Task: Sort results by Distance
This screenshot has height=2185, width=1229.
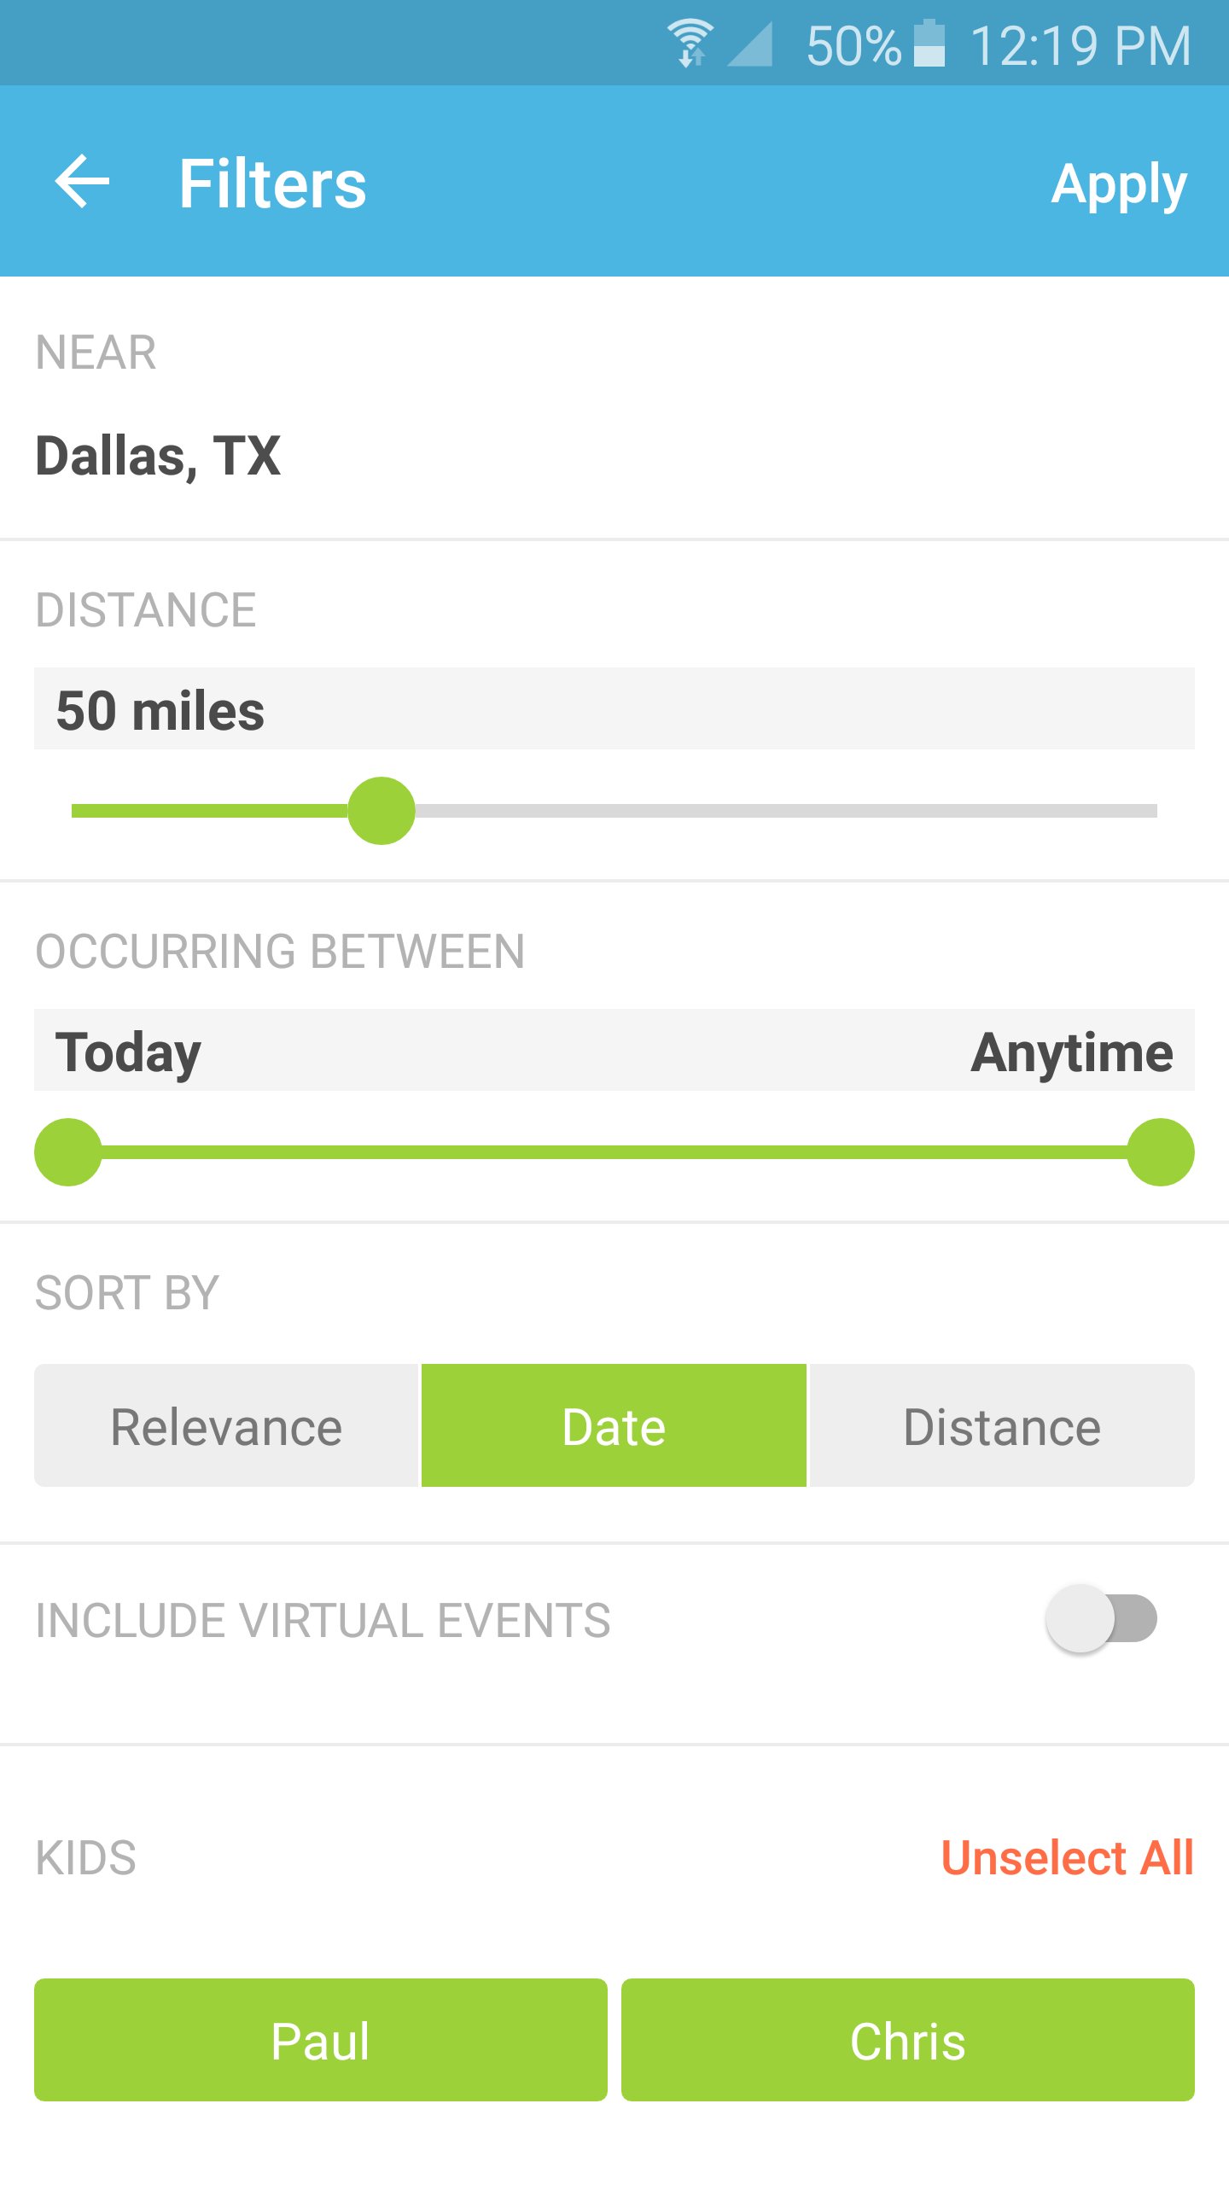Action: pos(1002,1425)
